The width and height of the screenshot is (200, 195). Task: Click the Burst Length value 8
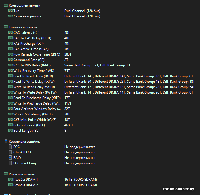(65, 131)
